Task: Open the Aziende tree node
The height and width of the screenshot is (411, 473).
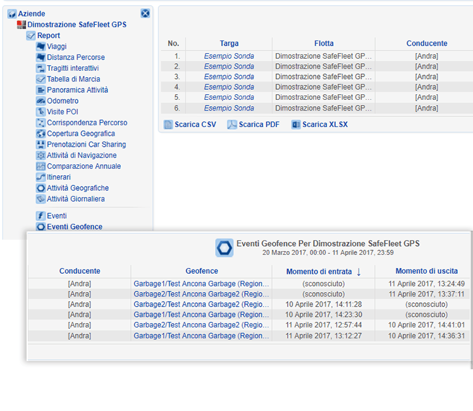Action: click(32, 14)
